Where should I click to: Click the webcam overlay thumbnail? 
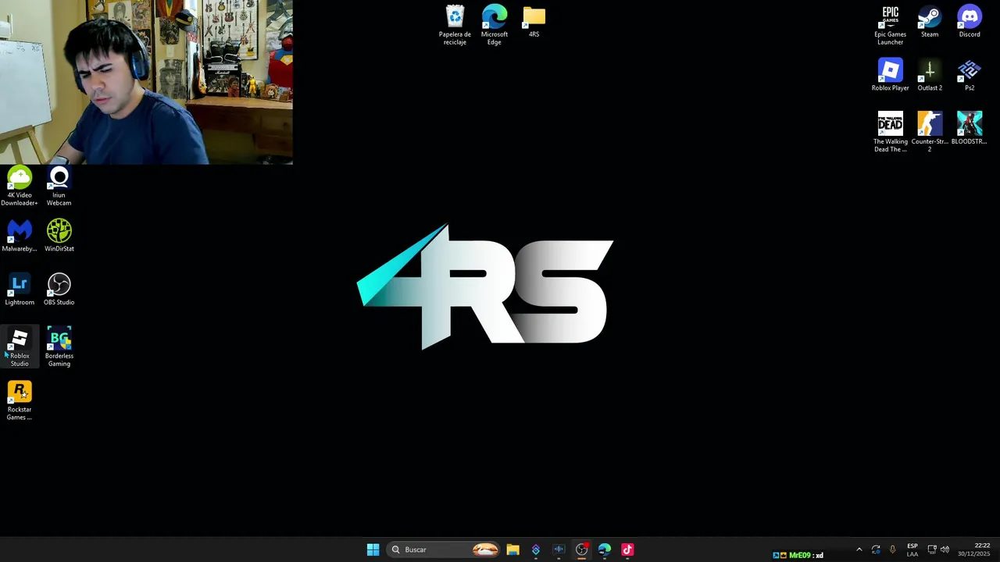(x=146, y=82)
